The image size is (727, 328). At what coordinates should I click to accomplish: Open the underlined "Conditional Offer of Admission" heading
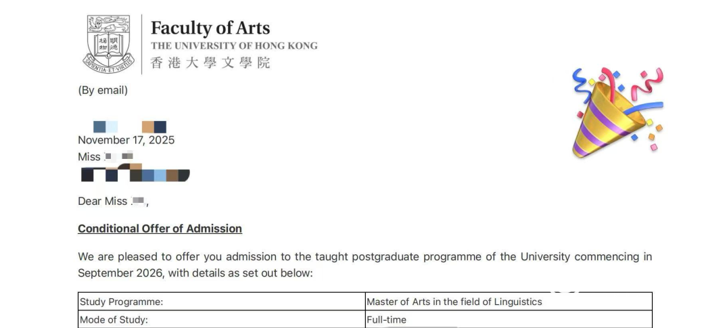point(160,229)
